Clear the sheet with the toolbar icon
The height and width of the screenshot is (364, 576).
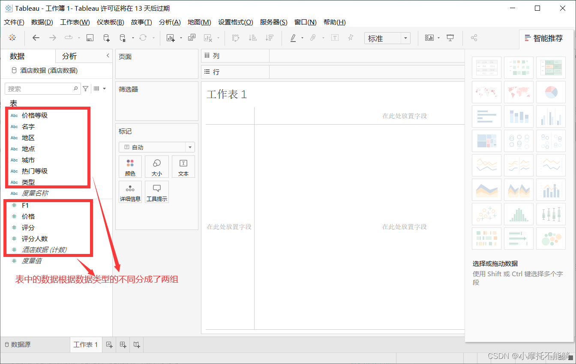click(x=208, y=38)
